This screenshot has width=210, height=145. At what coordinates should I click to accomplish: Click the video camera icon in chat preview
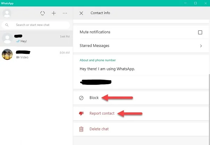[x=18, y=57]
